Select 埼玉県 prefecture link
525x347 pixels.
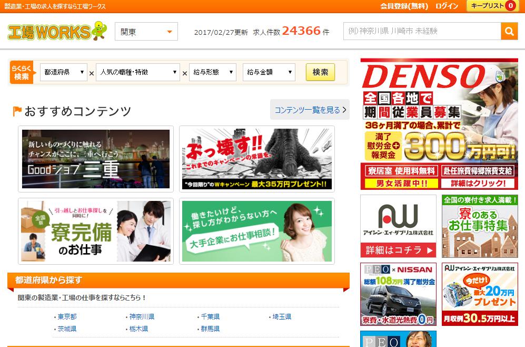[x=282, y=316]
